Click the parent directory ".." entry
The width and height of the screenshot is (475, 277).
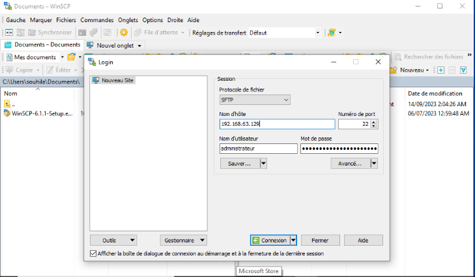pyautogui.click(x=9, y=104)
